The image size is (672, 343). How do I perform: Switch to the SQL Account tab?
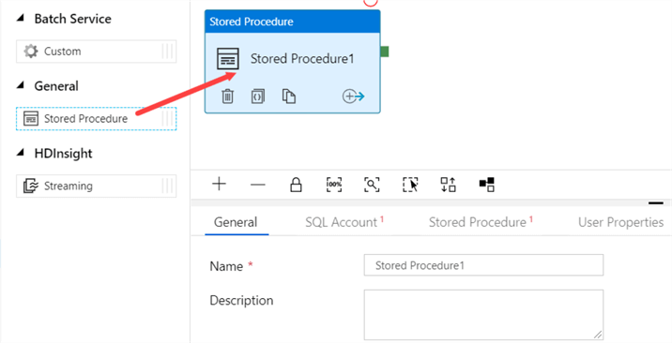pos(344,222)
